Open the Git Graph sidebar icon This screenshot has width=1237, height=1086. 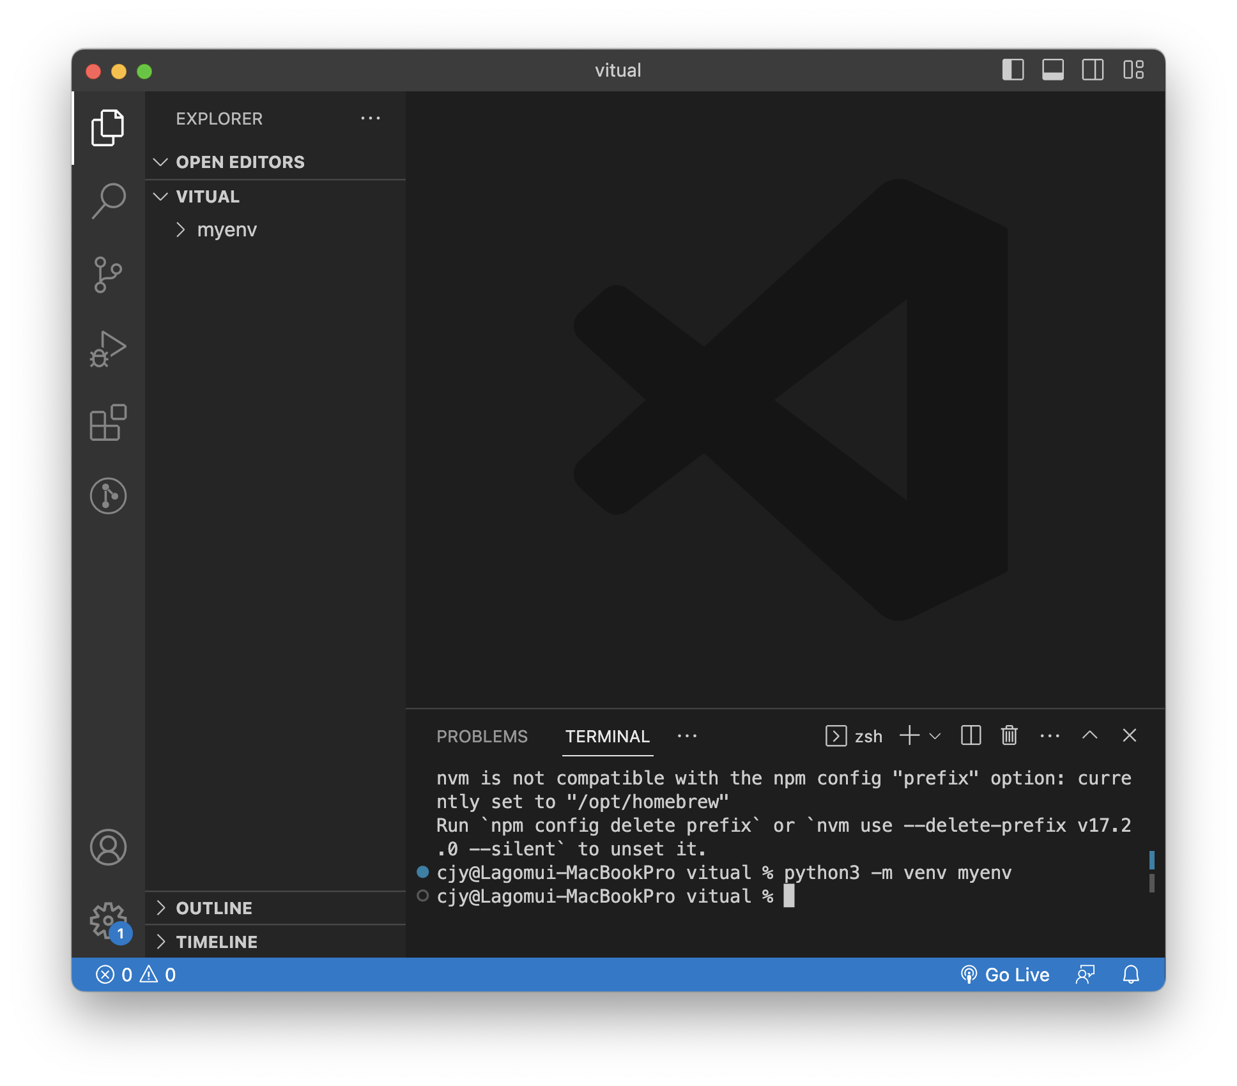point(108,496)
